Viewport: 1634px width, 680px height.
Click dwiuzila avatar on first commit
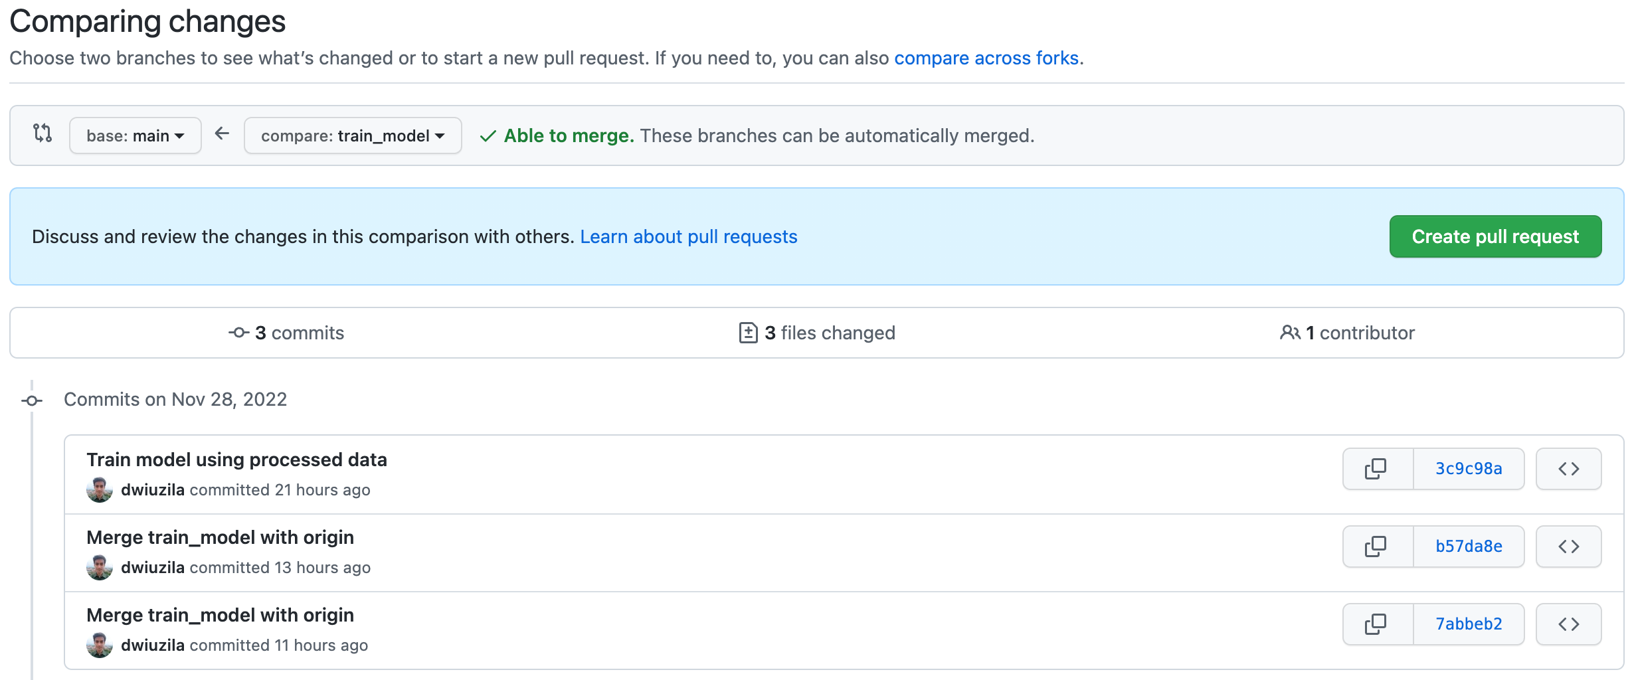coord(100,490)
